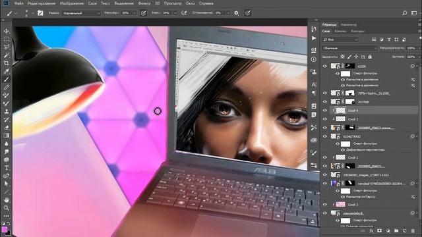Select the Pen tool
The width and height of the screenshot is (422, 237).
tap(6, 176)
